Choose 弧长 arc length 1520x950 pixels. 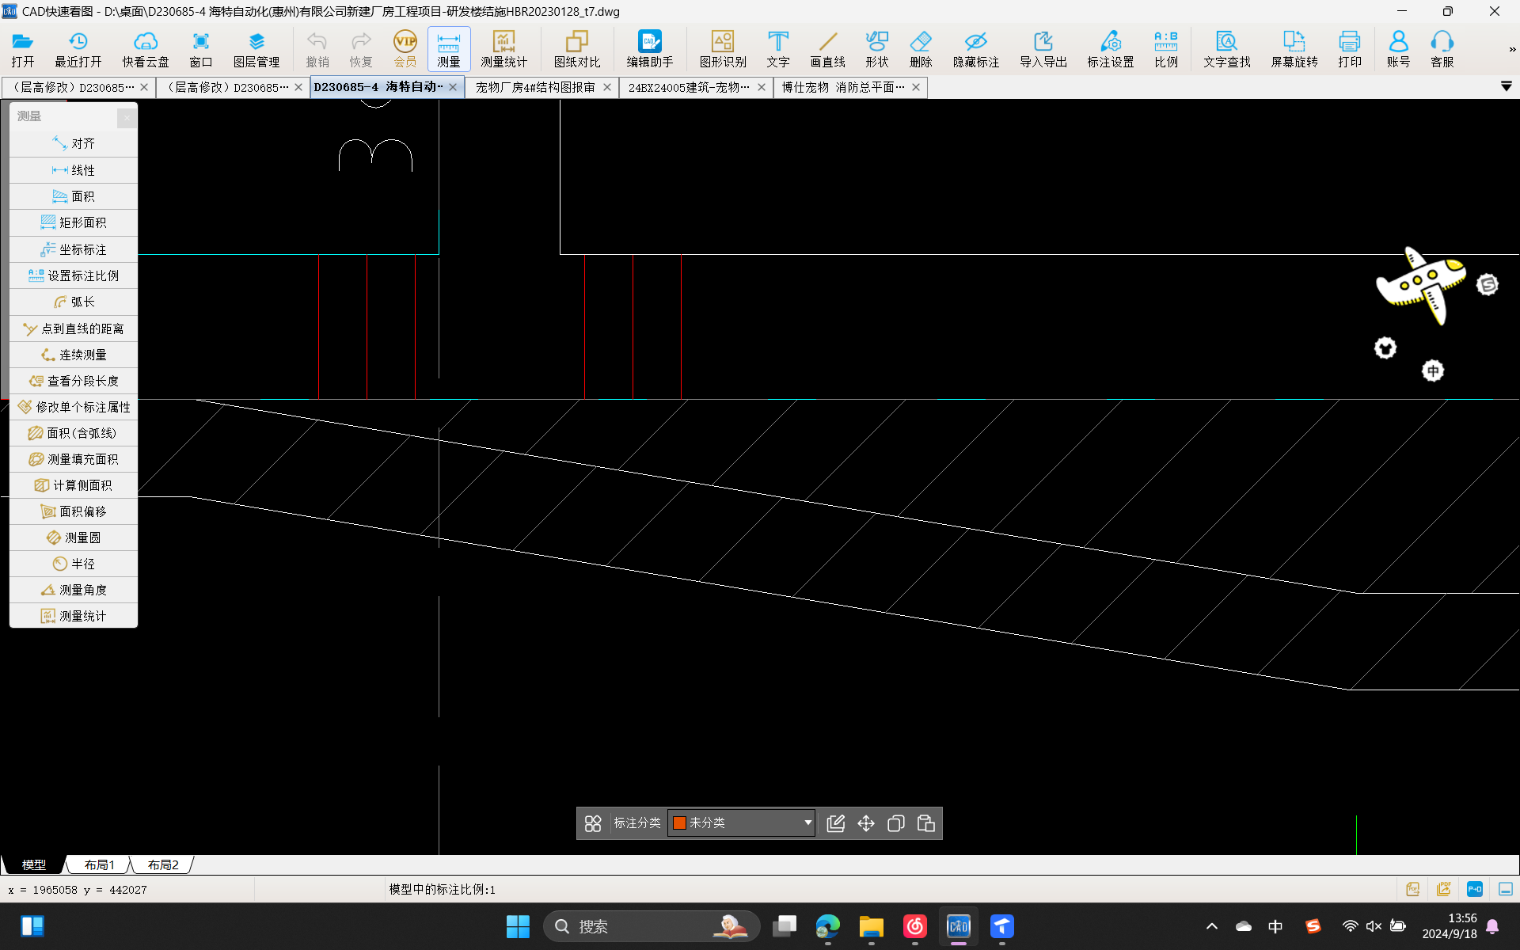click(74, 302)
